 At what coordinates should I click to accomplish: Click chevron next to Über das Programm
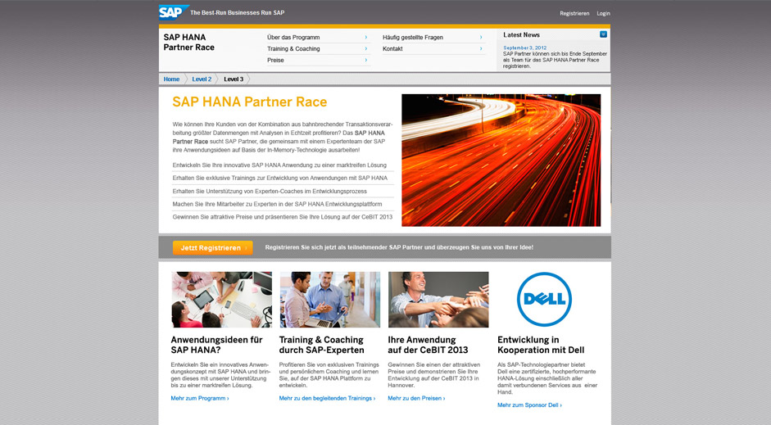pyautogui.click(x=365, y=38)
